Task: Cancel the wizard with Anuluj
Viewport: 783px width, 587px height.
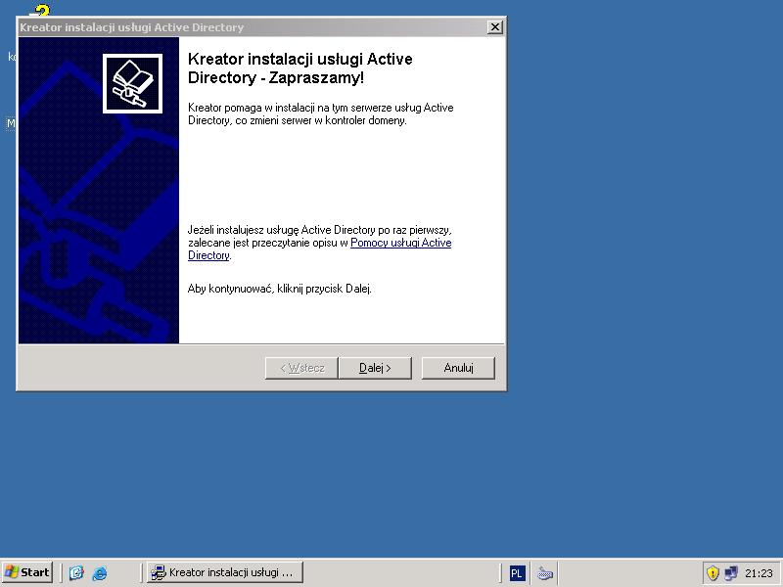Action: [458, 368]
